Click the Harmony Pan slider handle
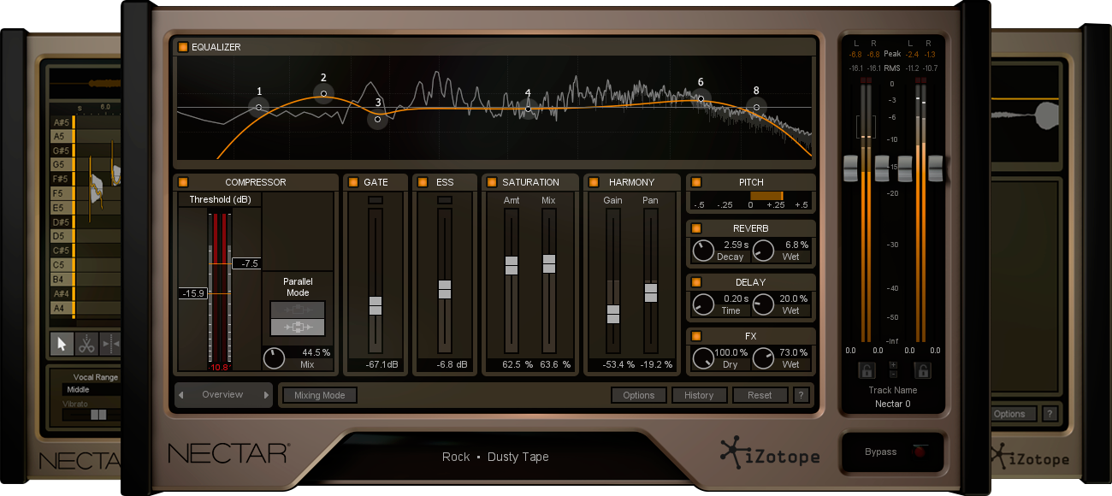 [x=651, y=292]
